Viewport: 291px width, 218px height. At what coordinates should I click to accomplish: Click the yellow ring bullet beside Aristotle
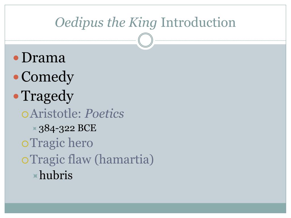(x=25, y=114)
